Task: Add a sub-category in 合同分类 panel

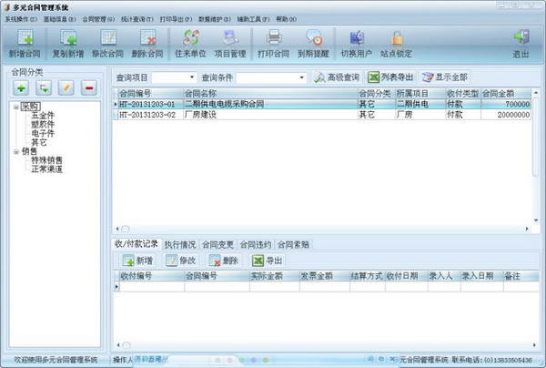Action: (44, 87)
